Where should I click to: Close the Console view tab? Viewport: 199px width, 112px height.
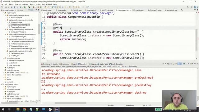click(x=87, y=64)
